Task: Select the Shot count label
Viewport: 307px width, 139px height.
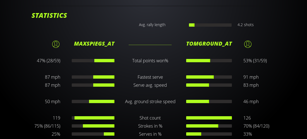Action: point(150,118)
